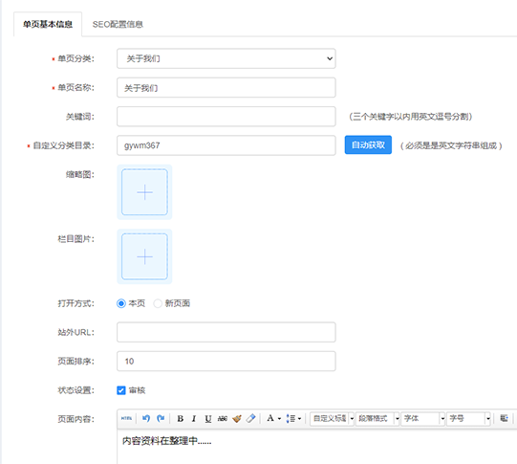Viewport: 517px width, 464px height.
Task: Toggle underline formatting in the editor
Action: pos(208,418)
